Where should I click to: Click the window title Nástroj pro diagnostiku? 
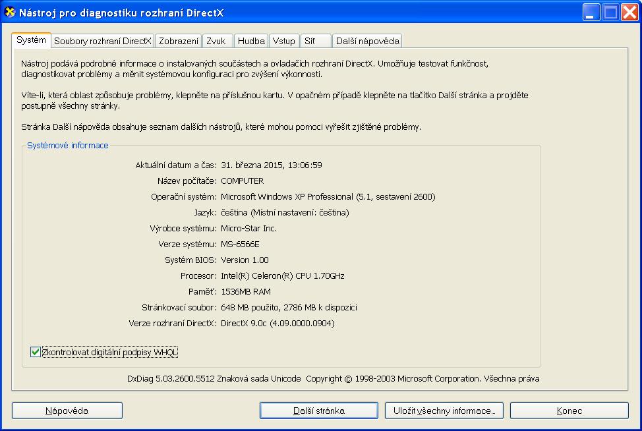click(121, 13)
